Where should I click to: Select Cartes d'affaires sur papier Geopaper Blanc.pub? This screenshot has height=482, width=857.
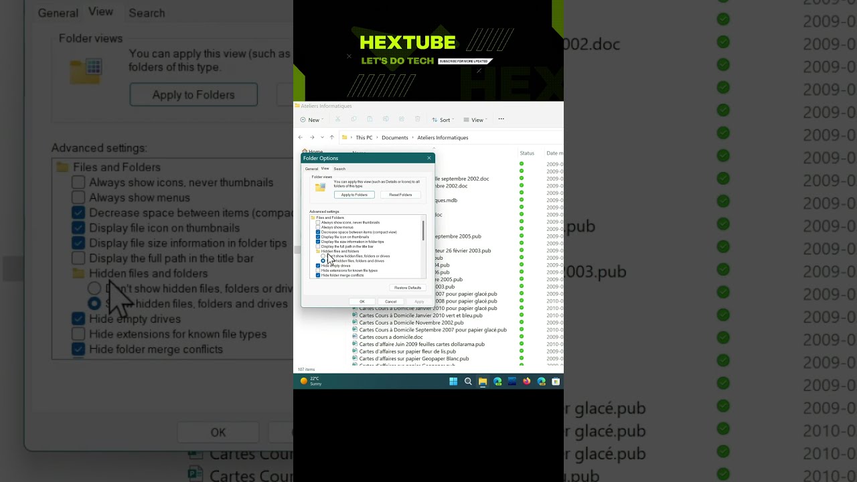tap(414, 359)
